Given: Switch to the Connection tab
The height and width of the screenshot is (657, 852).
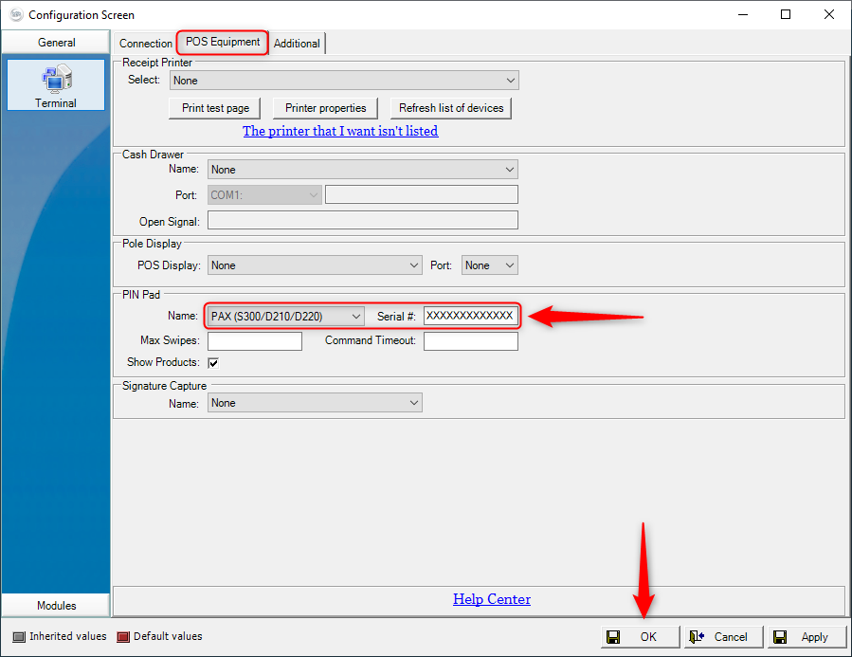Looking at the screenshot, I should tap(146, 44).
